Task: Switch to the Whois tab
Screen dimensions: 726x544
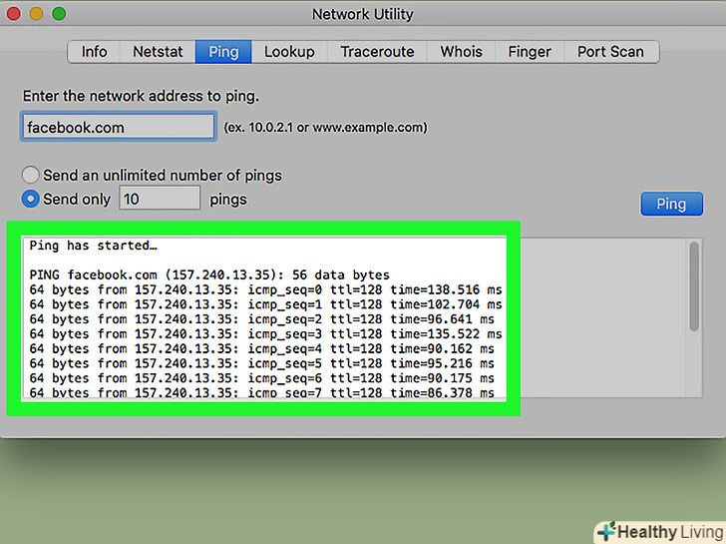Action: pos(461,52)
